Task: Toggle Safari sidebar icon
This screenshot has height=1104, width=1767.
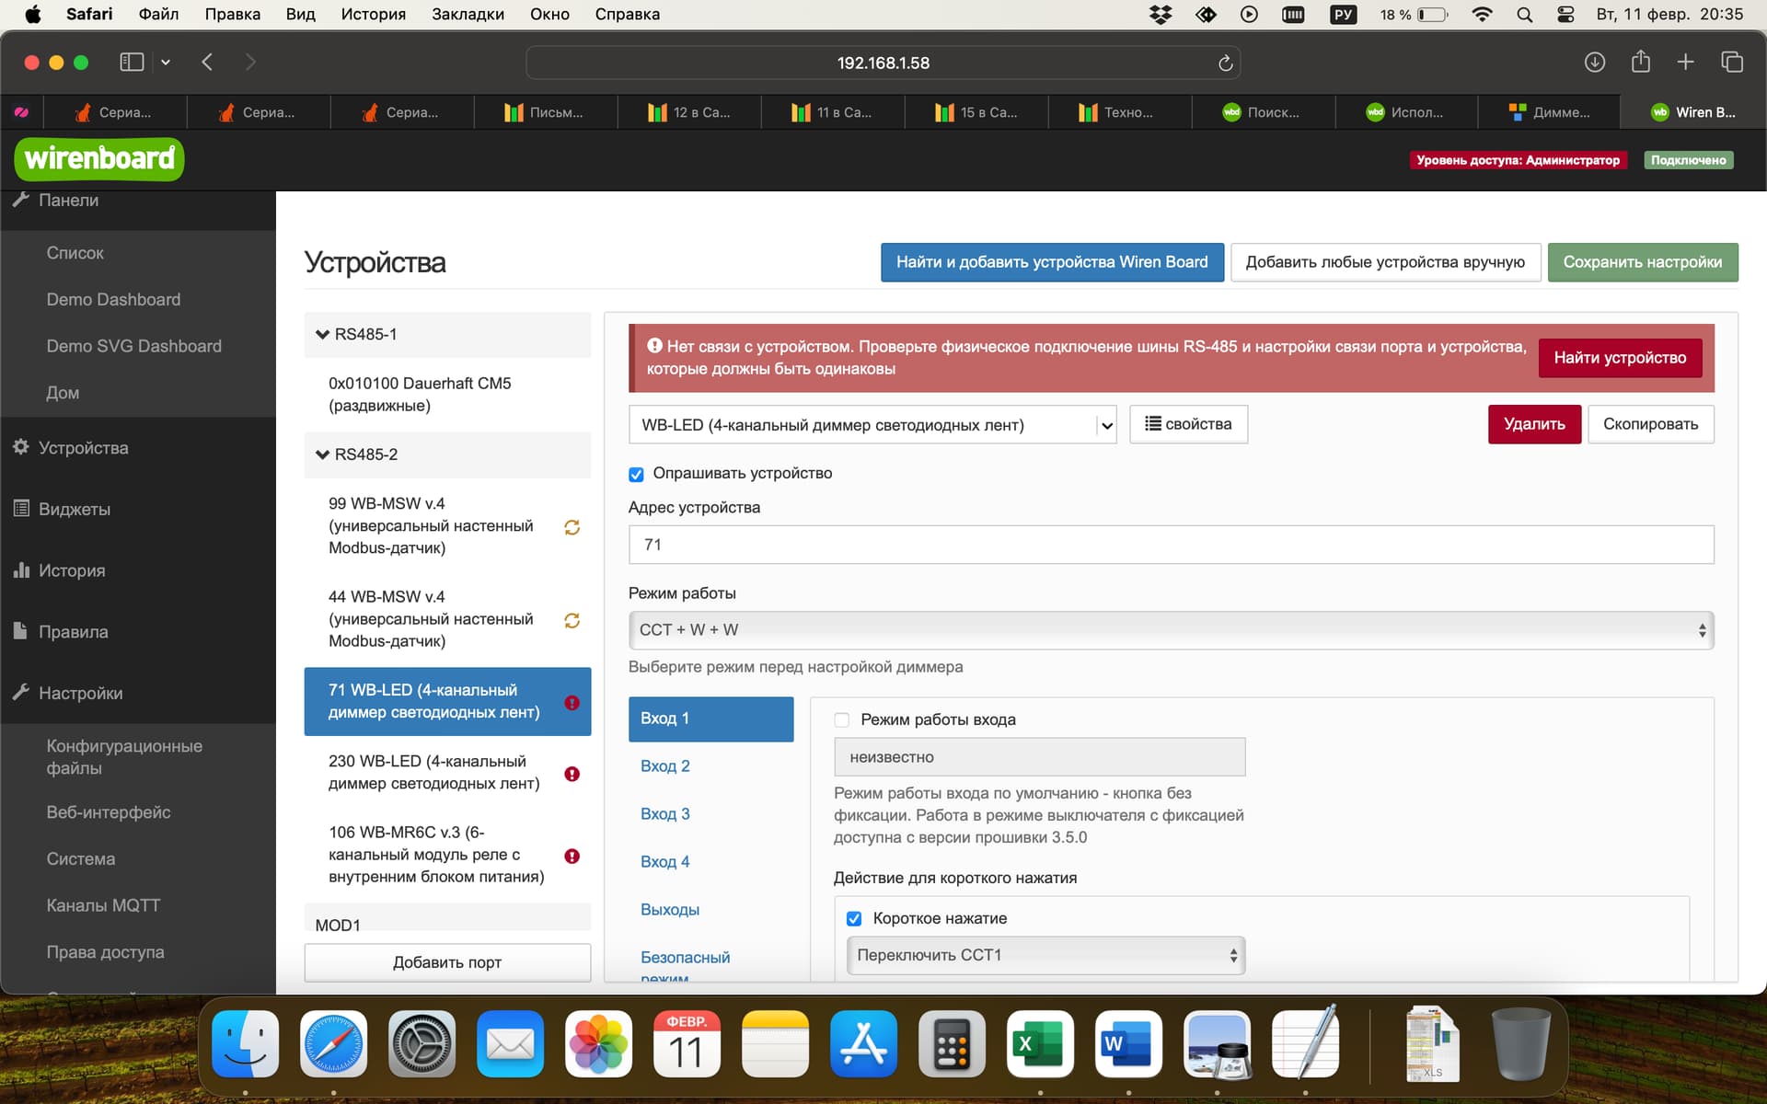Action: 132,62
